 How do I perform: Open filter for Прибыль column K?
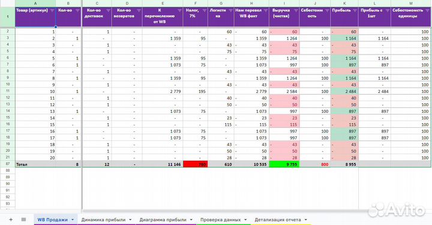[x=355, y=10]
